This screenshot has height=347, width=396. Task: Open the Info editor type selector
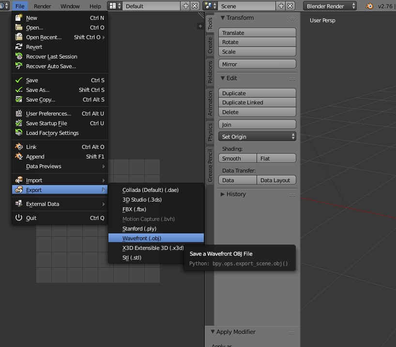[x=4, y=6]
